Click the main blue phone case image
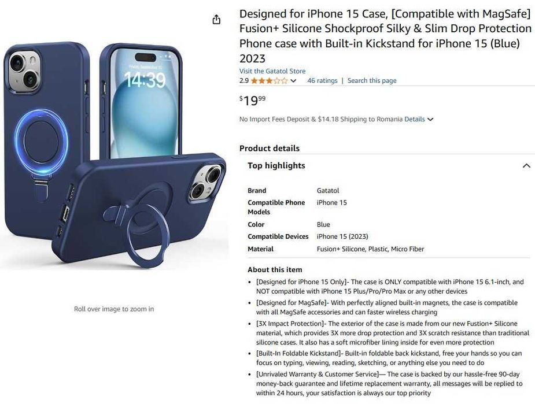 click(x=115, y=155)
